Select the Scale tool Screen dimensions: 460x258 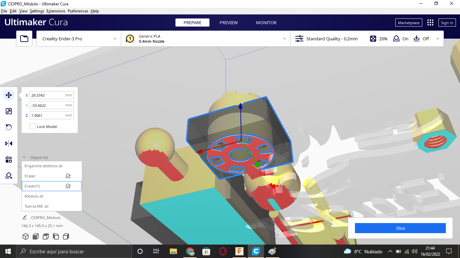tap(9, 111)
